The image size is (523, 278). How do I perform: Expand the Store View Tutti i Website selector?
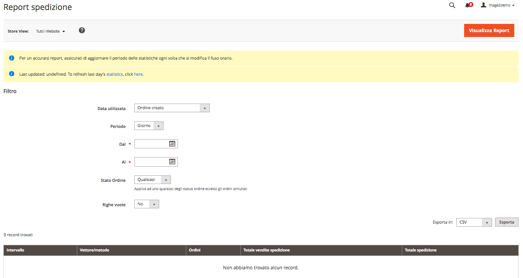51,31
